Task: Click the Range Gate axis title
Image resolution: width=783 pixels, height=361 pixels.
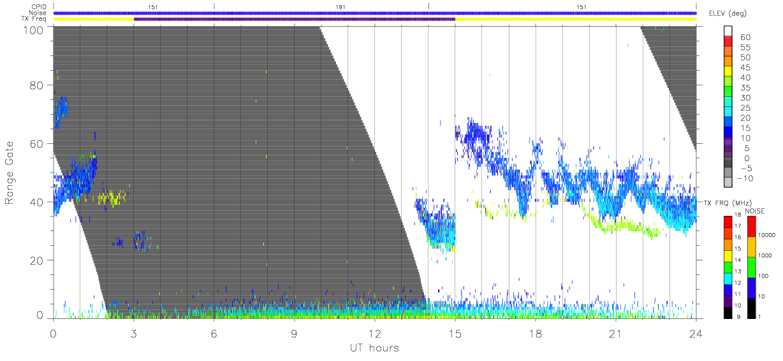Action: pos(10,173)
